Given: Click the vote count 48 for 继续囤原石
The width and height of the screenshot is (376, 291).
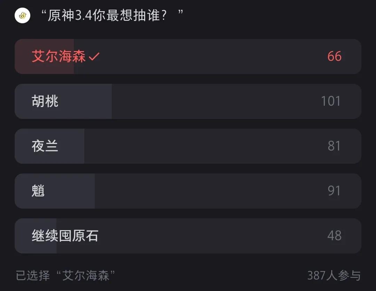Looking at the screenshot, I should point(334,236).
